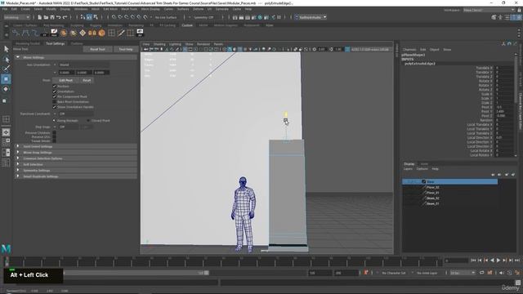Click the Maya logo icon
Screen dimensions: 523x294
(x=6, y=248)
